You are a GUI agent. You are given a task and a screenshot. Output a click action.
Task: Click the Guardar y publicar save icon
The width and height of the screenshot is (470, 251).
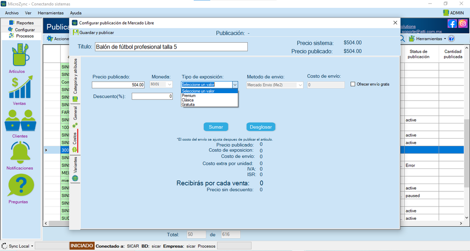[x=76, y=32]
